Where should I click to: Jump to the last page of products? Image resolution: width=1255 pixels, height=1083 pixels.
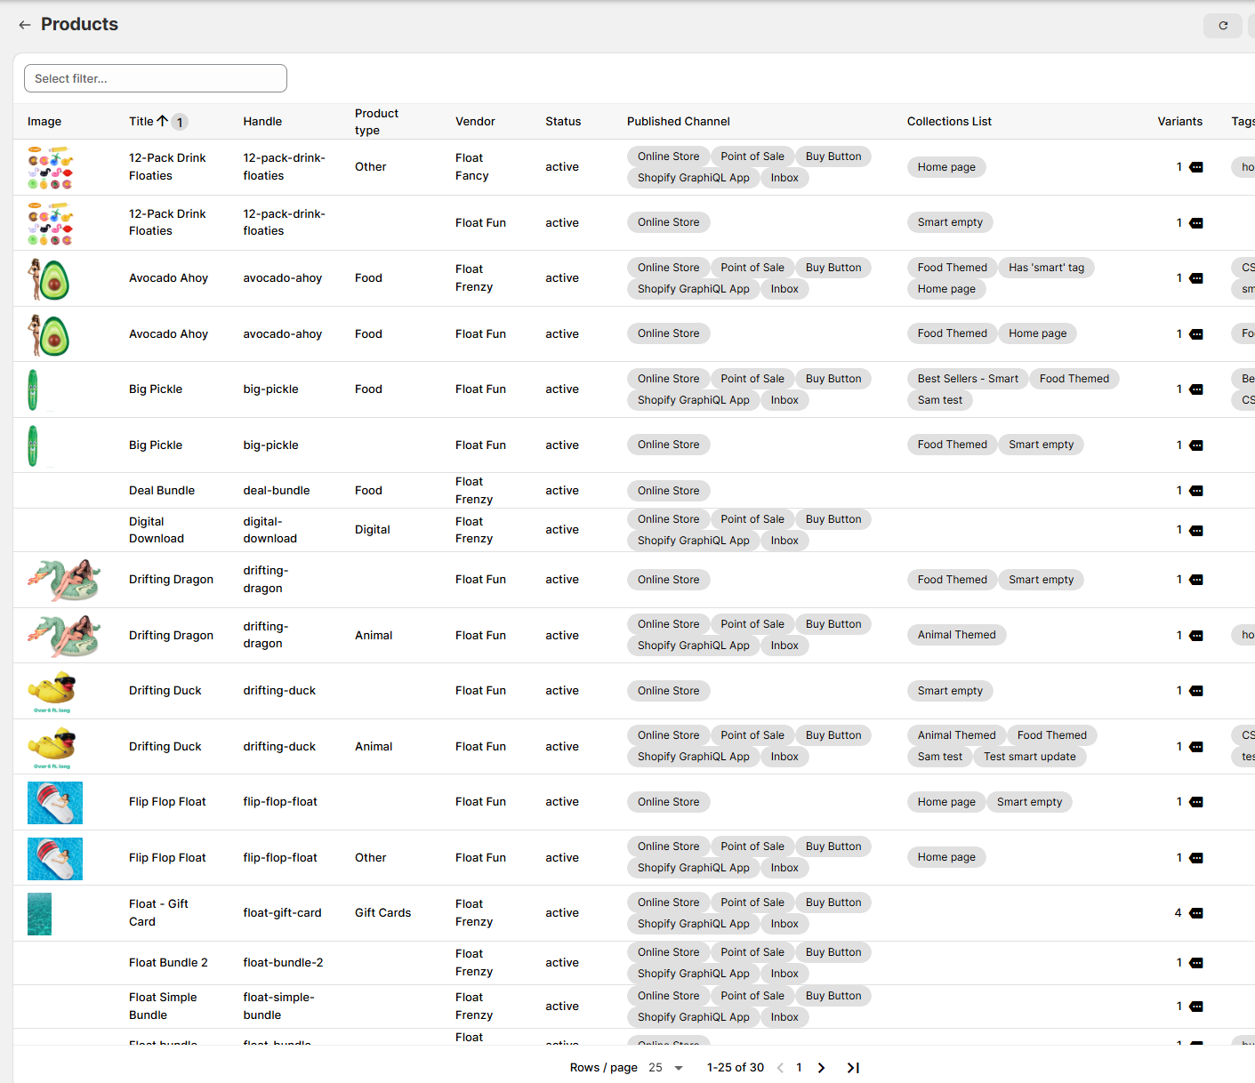tap(853, 1068)
